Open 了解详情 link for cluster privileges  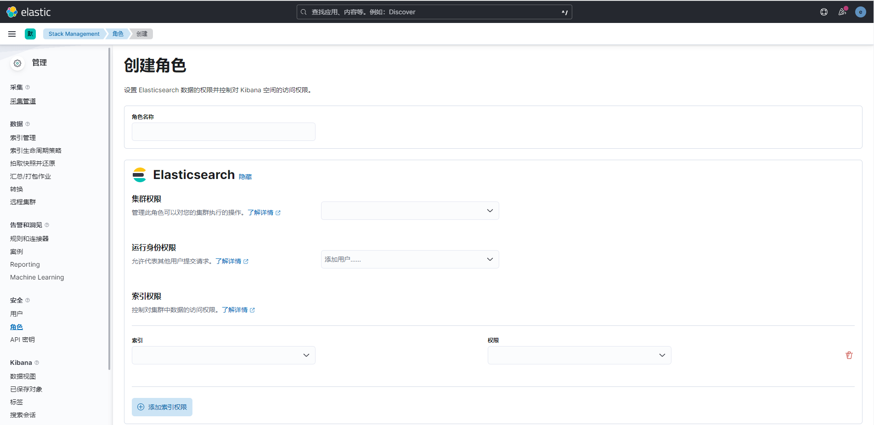[260, 212]
